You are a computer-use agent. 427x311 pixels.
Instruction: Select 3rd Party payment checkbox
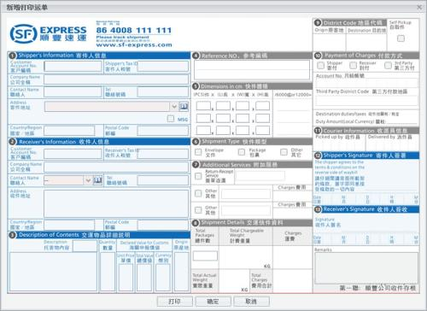388,66
